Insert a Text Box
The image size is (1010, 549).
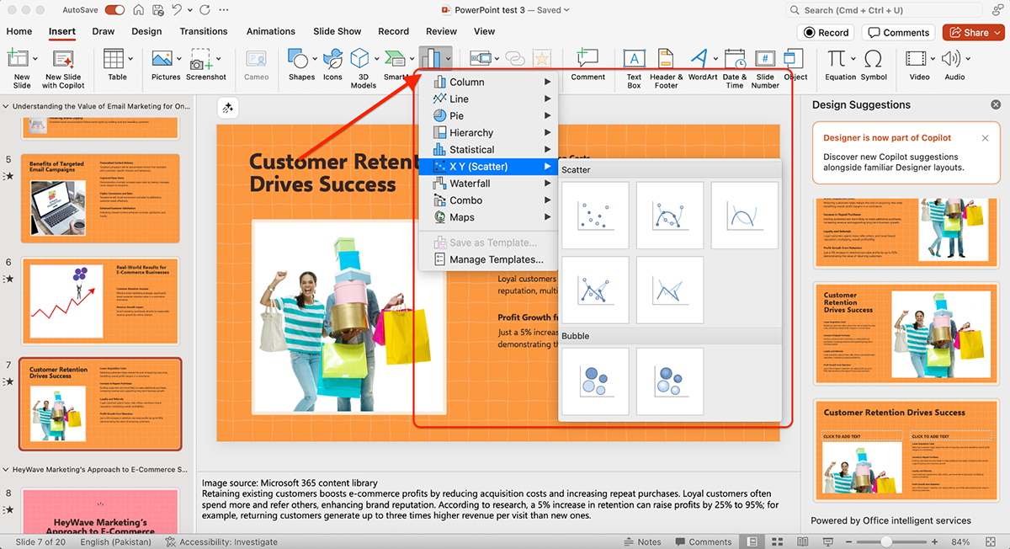634,62
